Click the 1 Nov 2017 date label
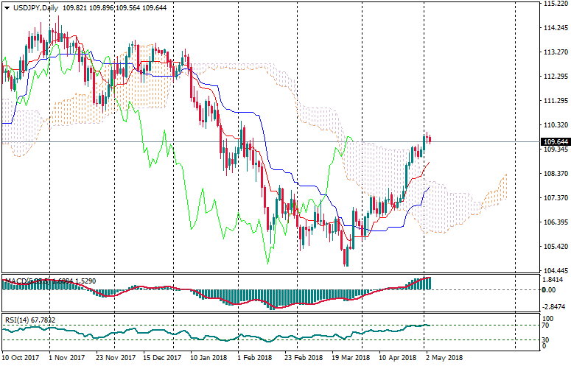The height and width of the screenshot is (366, 571). [66, 358]
